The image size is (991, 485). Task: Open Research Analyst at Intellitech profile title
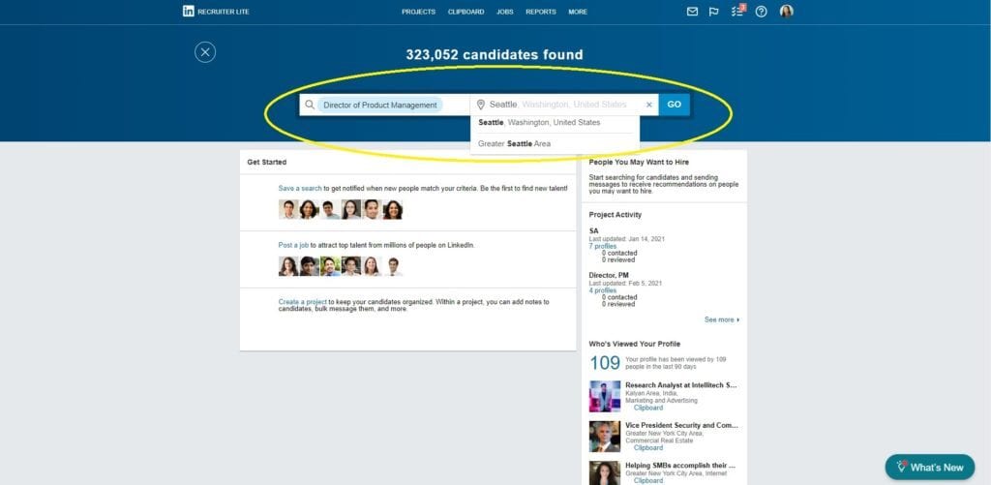click(x=681, y=384)
